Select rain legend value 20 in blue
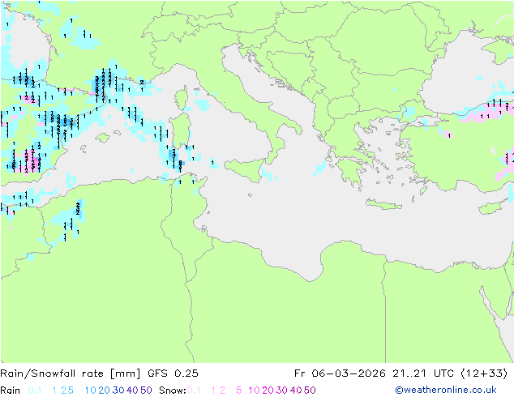The height and width of the screenshot is (397, 514). 104,391
